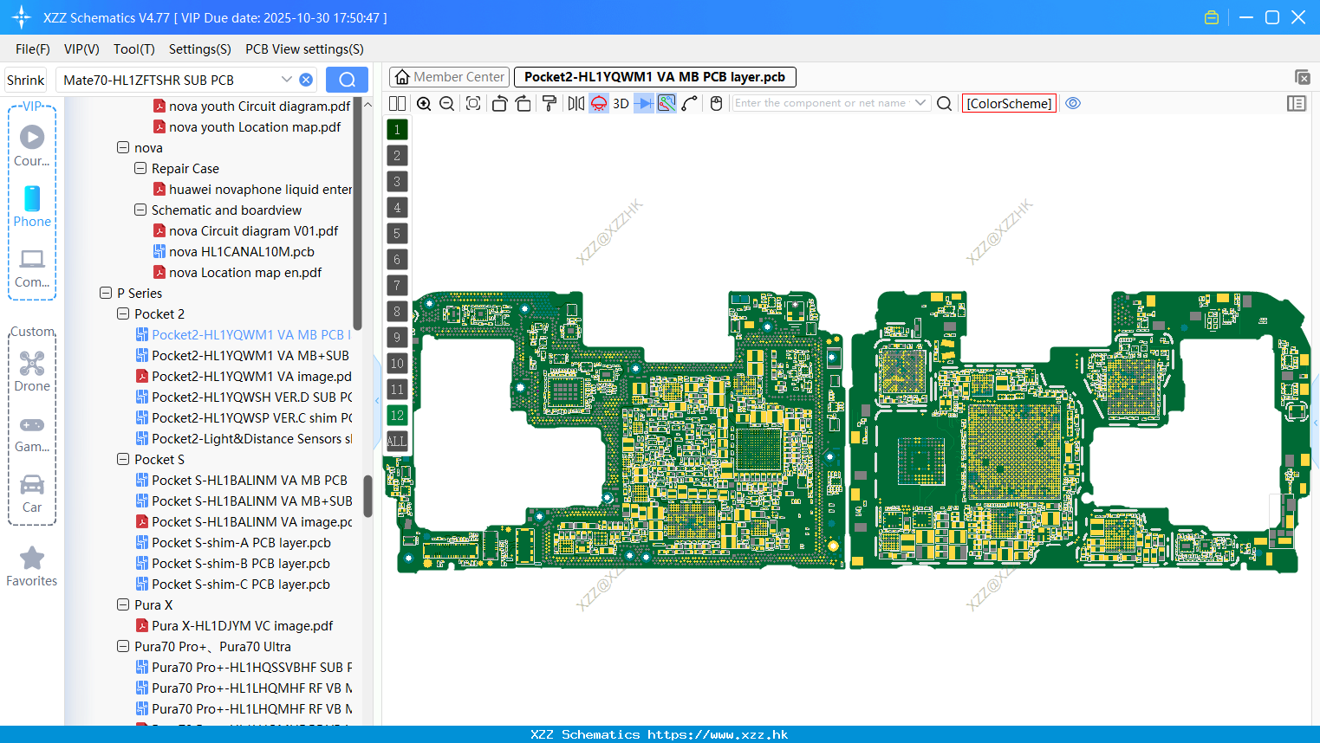This screenshot has width=1320, height=743.
Task: Select the Car category
Action: click(32, 493)
